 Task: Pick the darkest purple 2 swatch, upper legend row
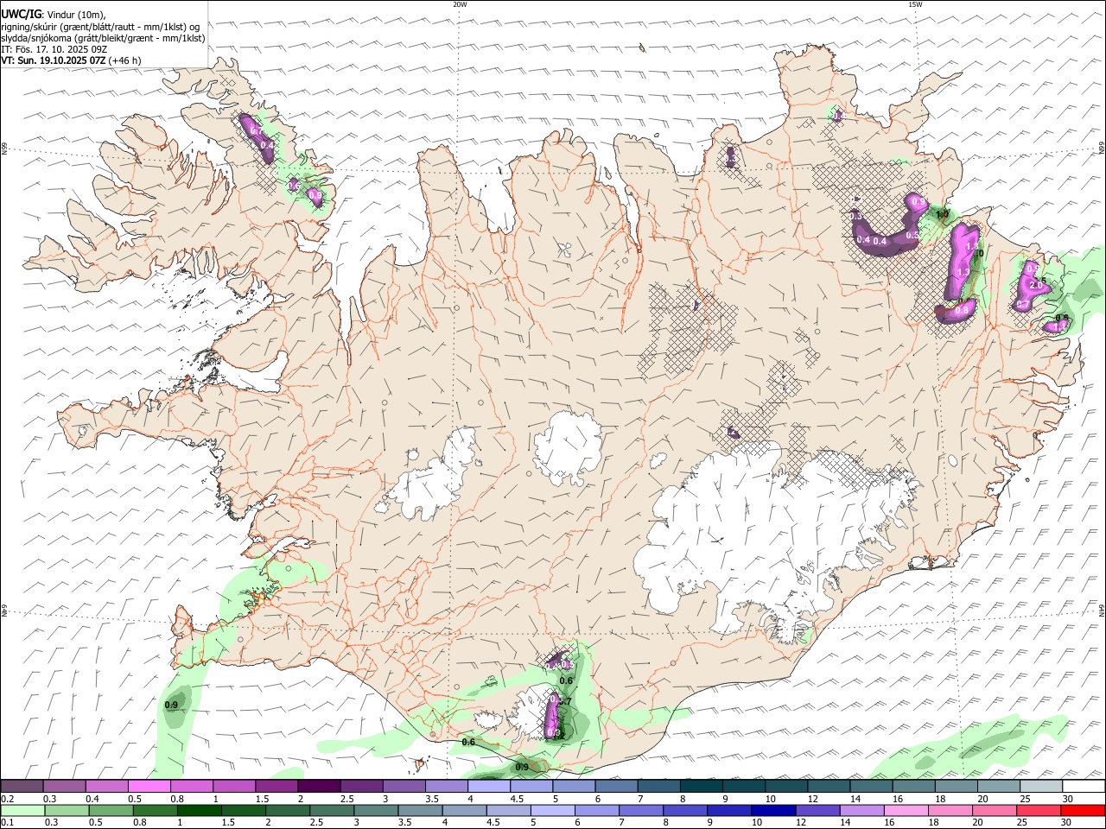point(319,787)
